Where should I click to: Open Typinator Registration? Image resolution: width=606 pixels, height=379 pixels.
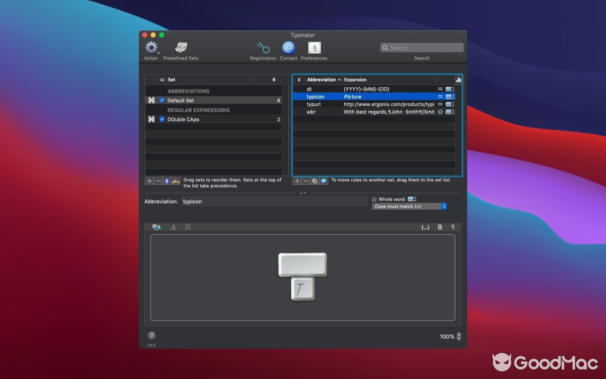pos(263,47)
